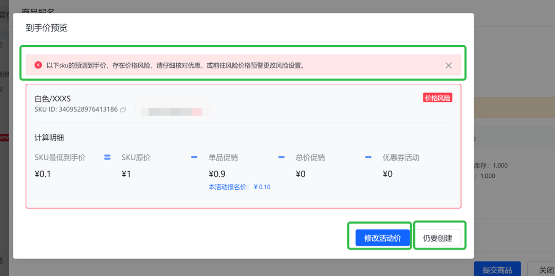Open the 本活动报名价 ¥0.10 link
555x276 pixels.
239,187
